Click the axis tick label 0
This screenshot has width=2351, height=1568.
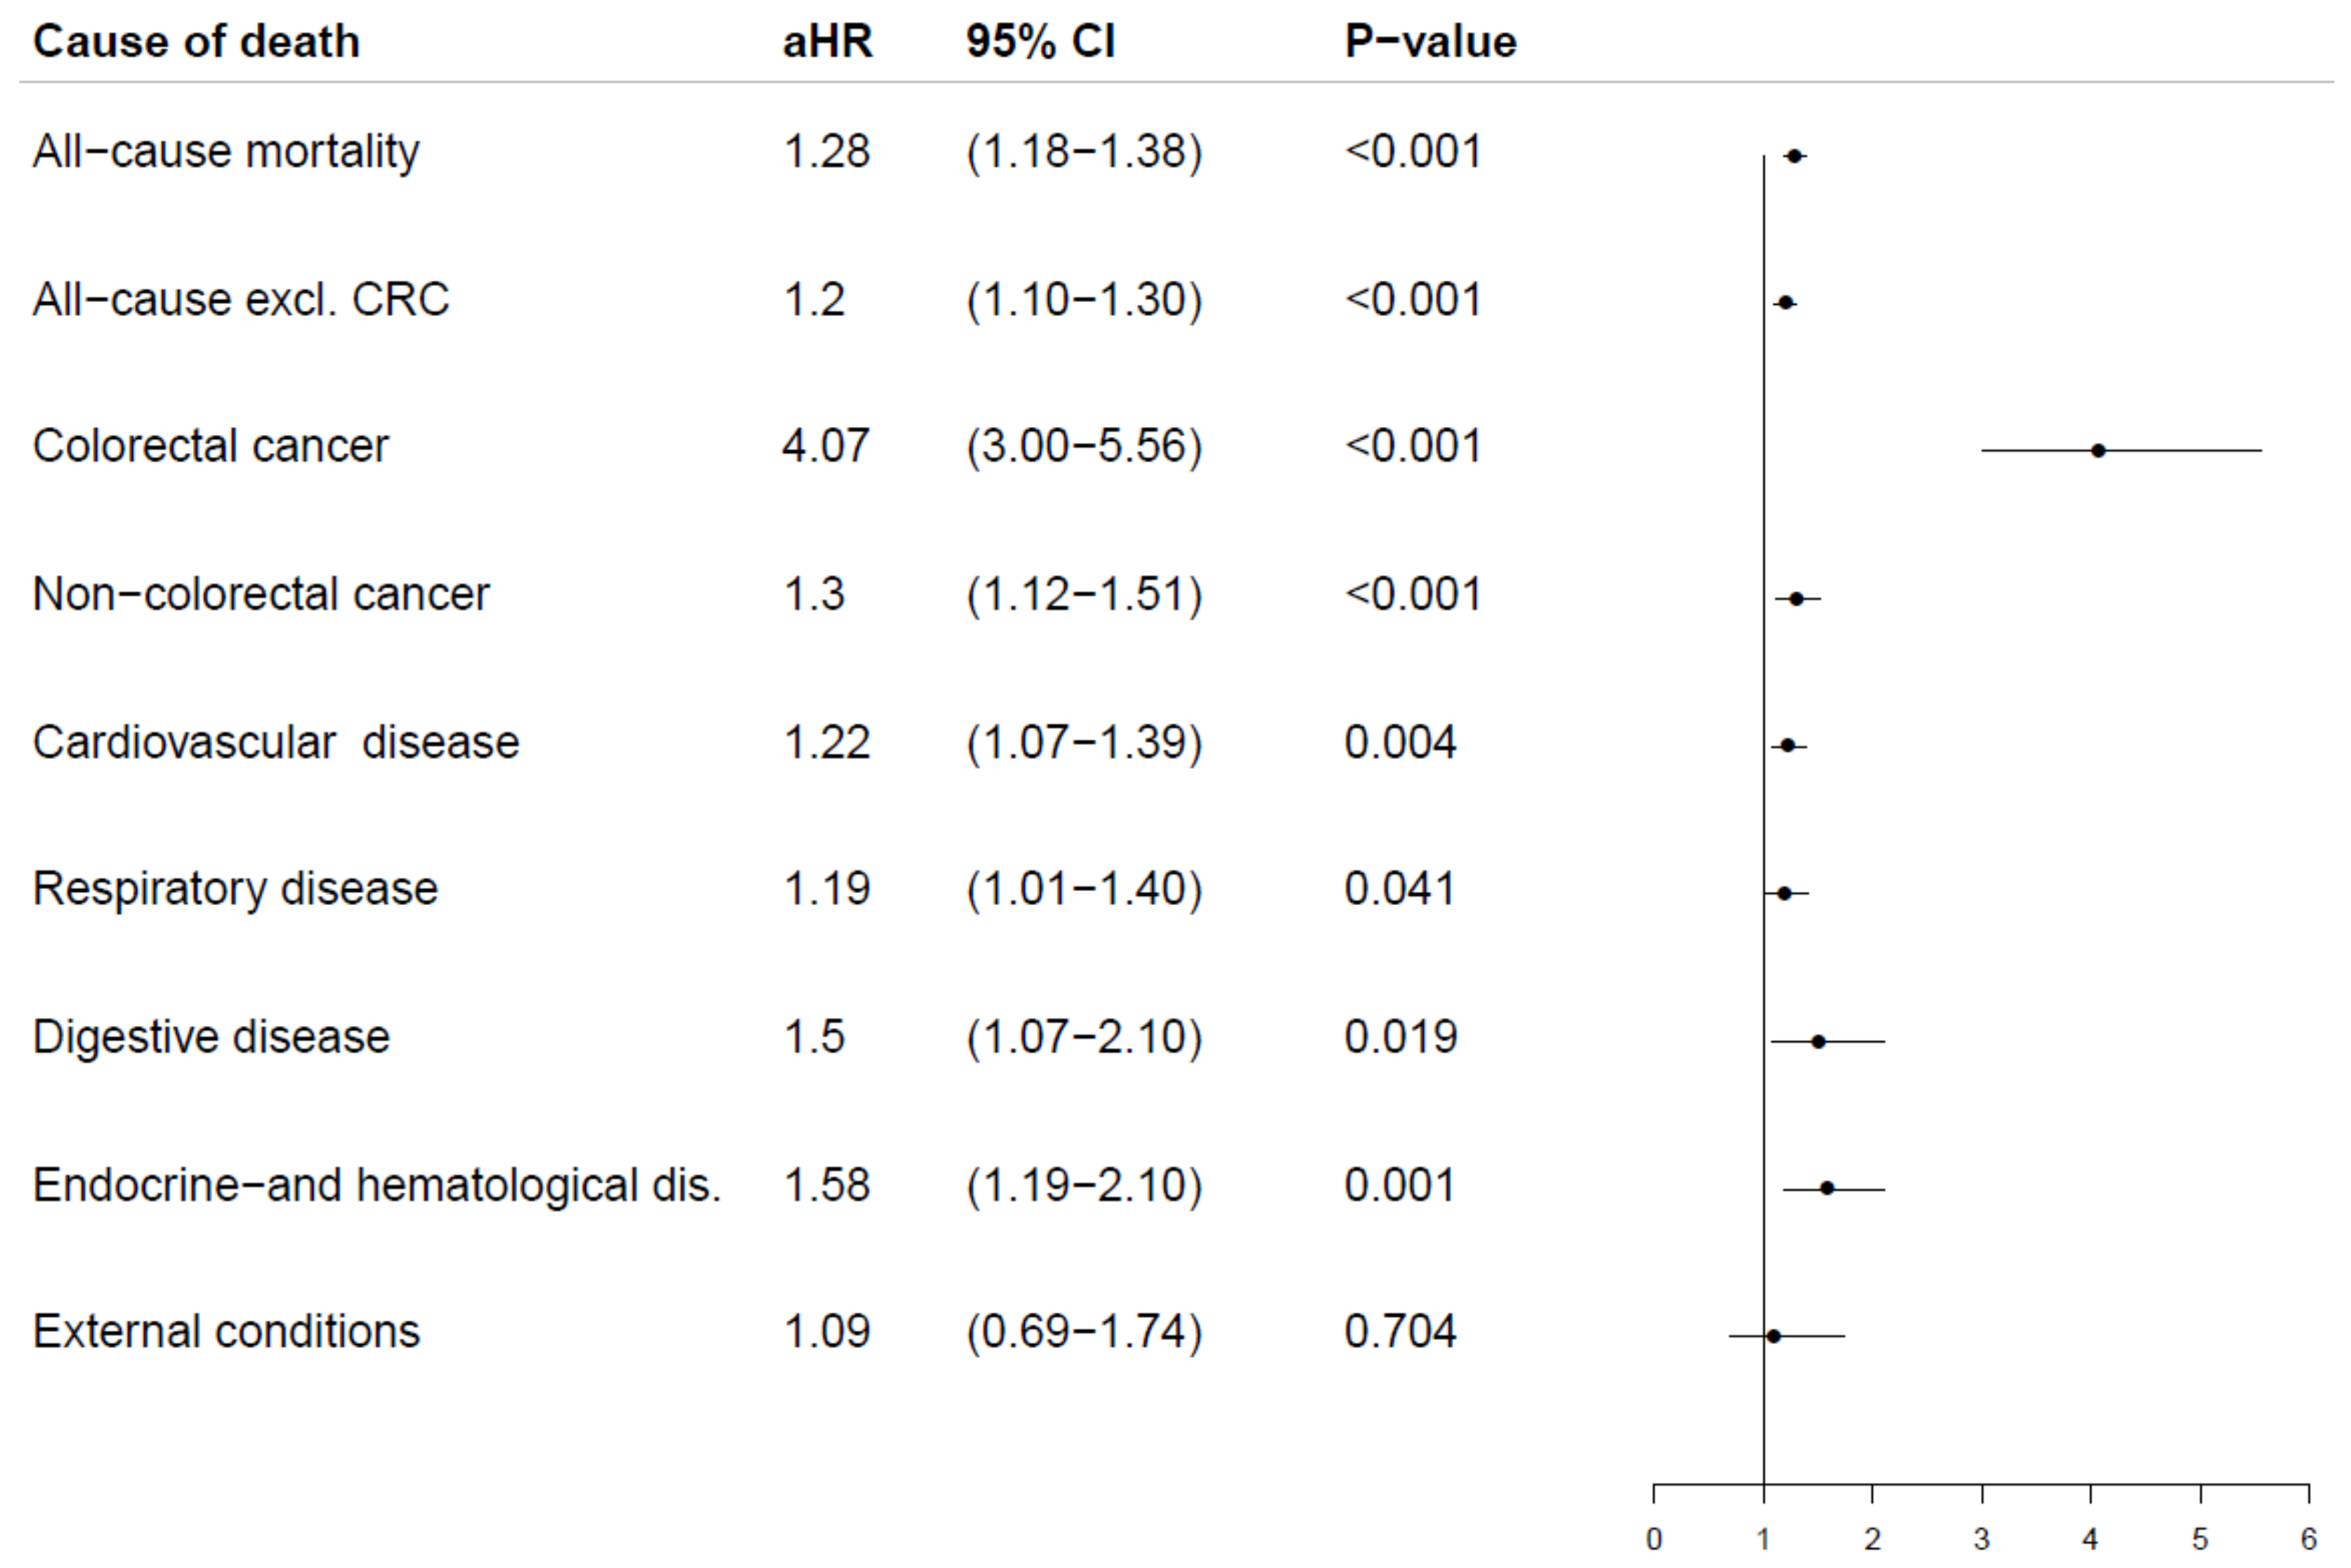(x=1653, y=1539)
